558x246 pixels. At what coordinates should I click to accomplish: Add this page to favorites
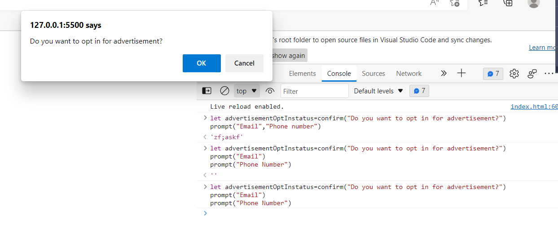(x=455, y=2)
